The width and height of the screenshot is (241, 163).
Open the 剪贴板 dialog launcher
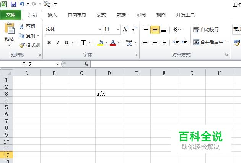(39, 54)
